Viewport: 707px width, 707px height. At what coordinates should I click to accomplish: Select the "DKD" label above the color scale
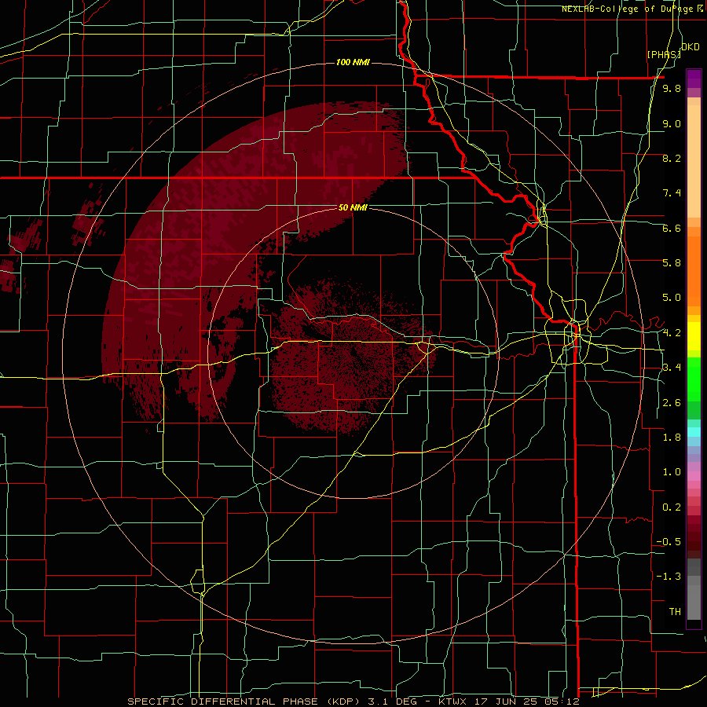691,47
